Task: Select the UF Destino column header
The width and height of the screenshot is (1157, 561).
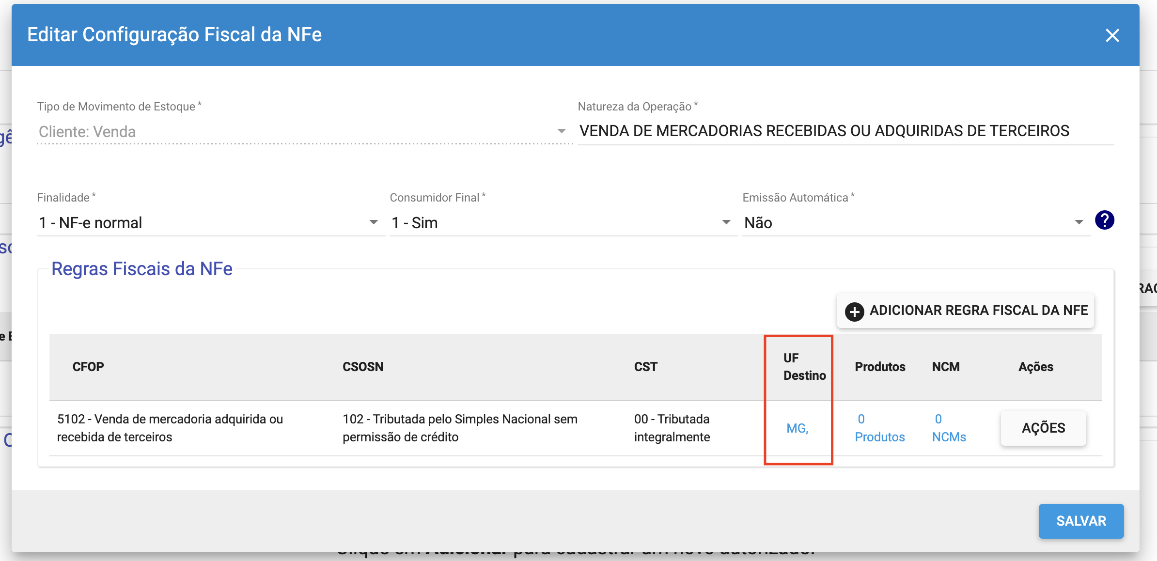Action: point(804,367)
